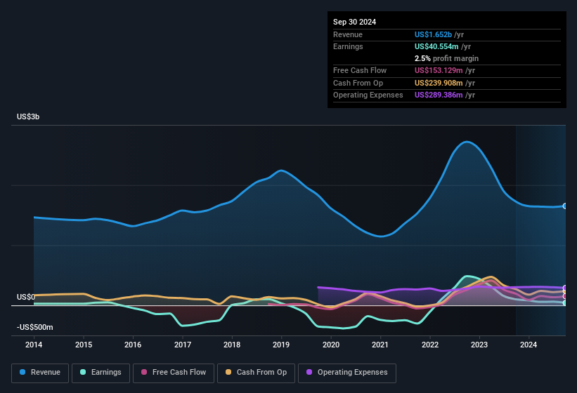This screenshot has height=393, width=577.
Task: Click the US$1.652b revenue value
Action: 433,34
